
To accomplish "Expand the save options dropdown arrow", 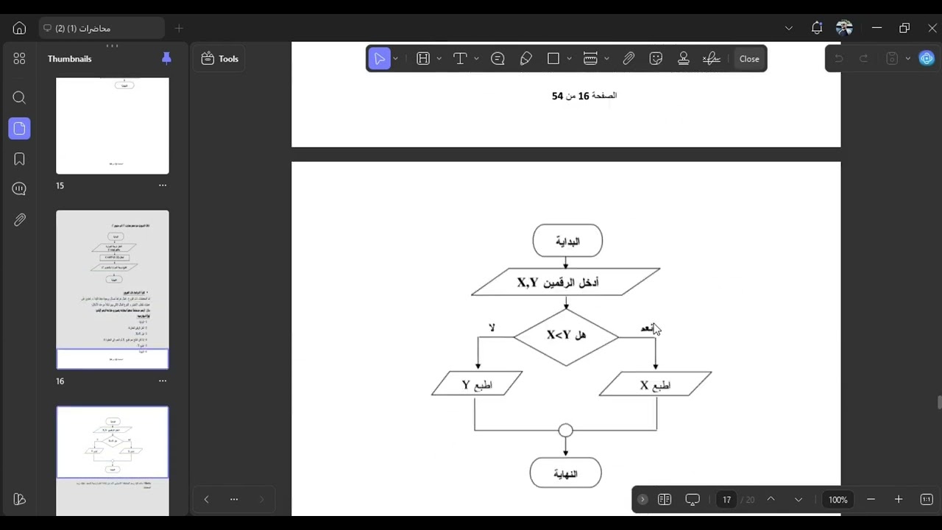I will (907, 59).
